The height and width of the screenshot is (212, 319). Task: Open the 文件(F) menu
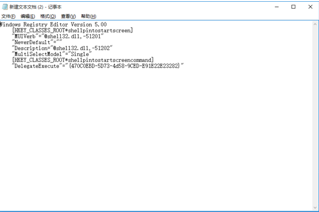(8, 16)
